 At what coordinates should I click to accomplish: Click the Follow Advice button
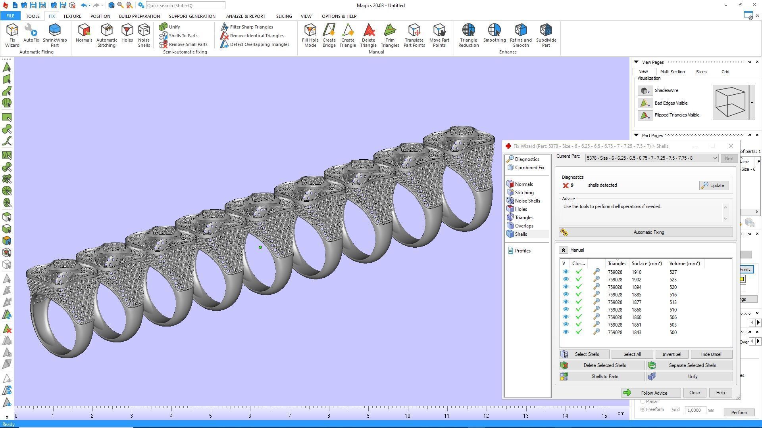click(651, 393)
